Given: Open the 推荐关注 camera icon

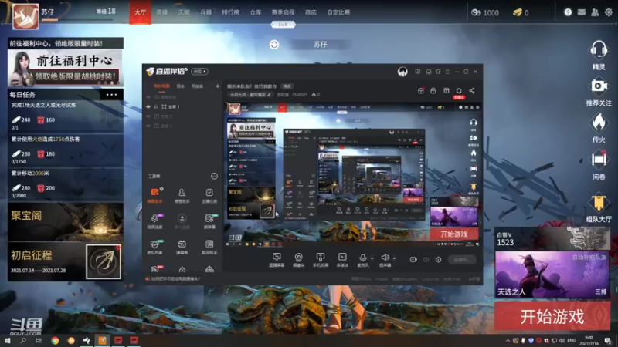Looking at the screenshot, I should [x=598, y=86].
